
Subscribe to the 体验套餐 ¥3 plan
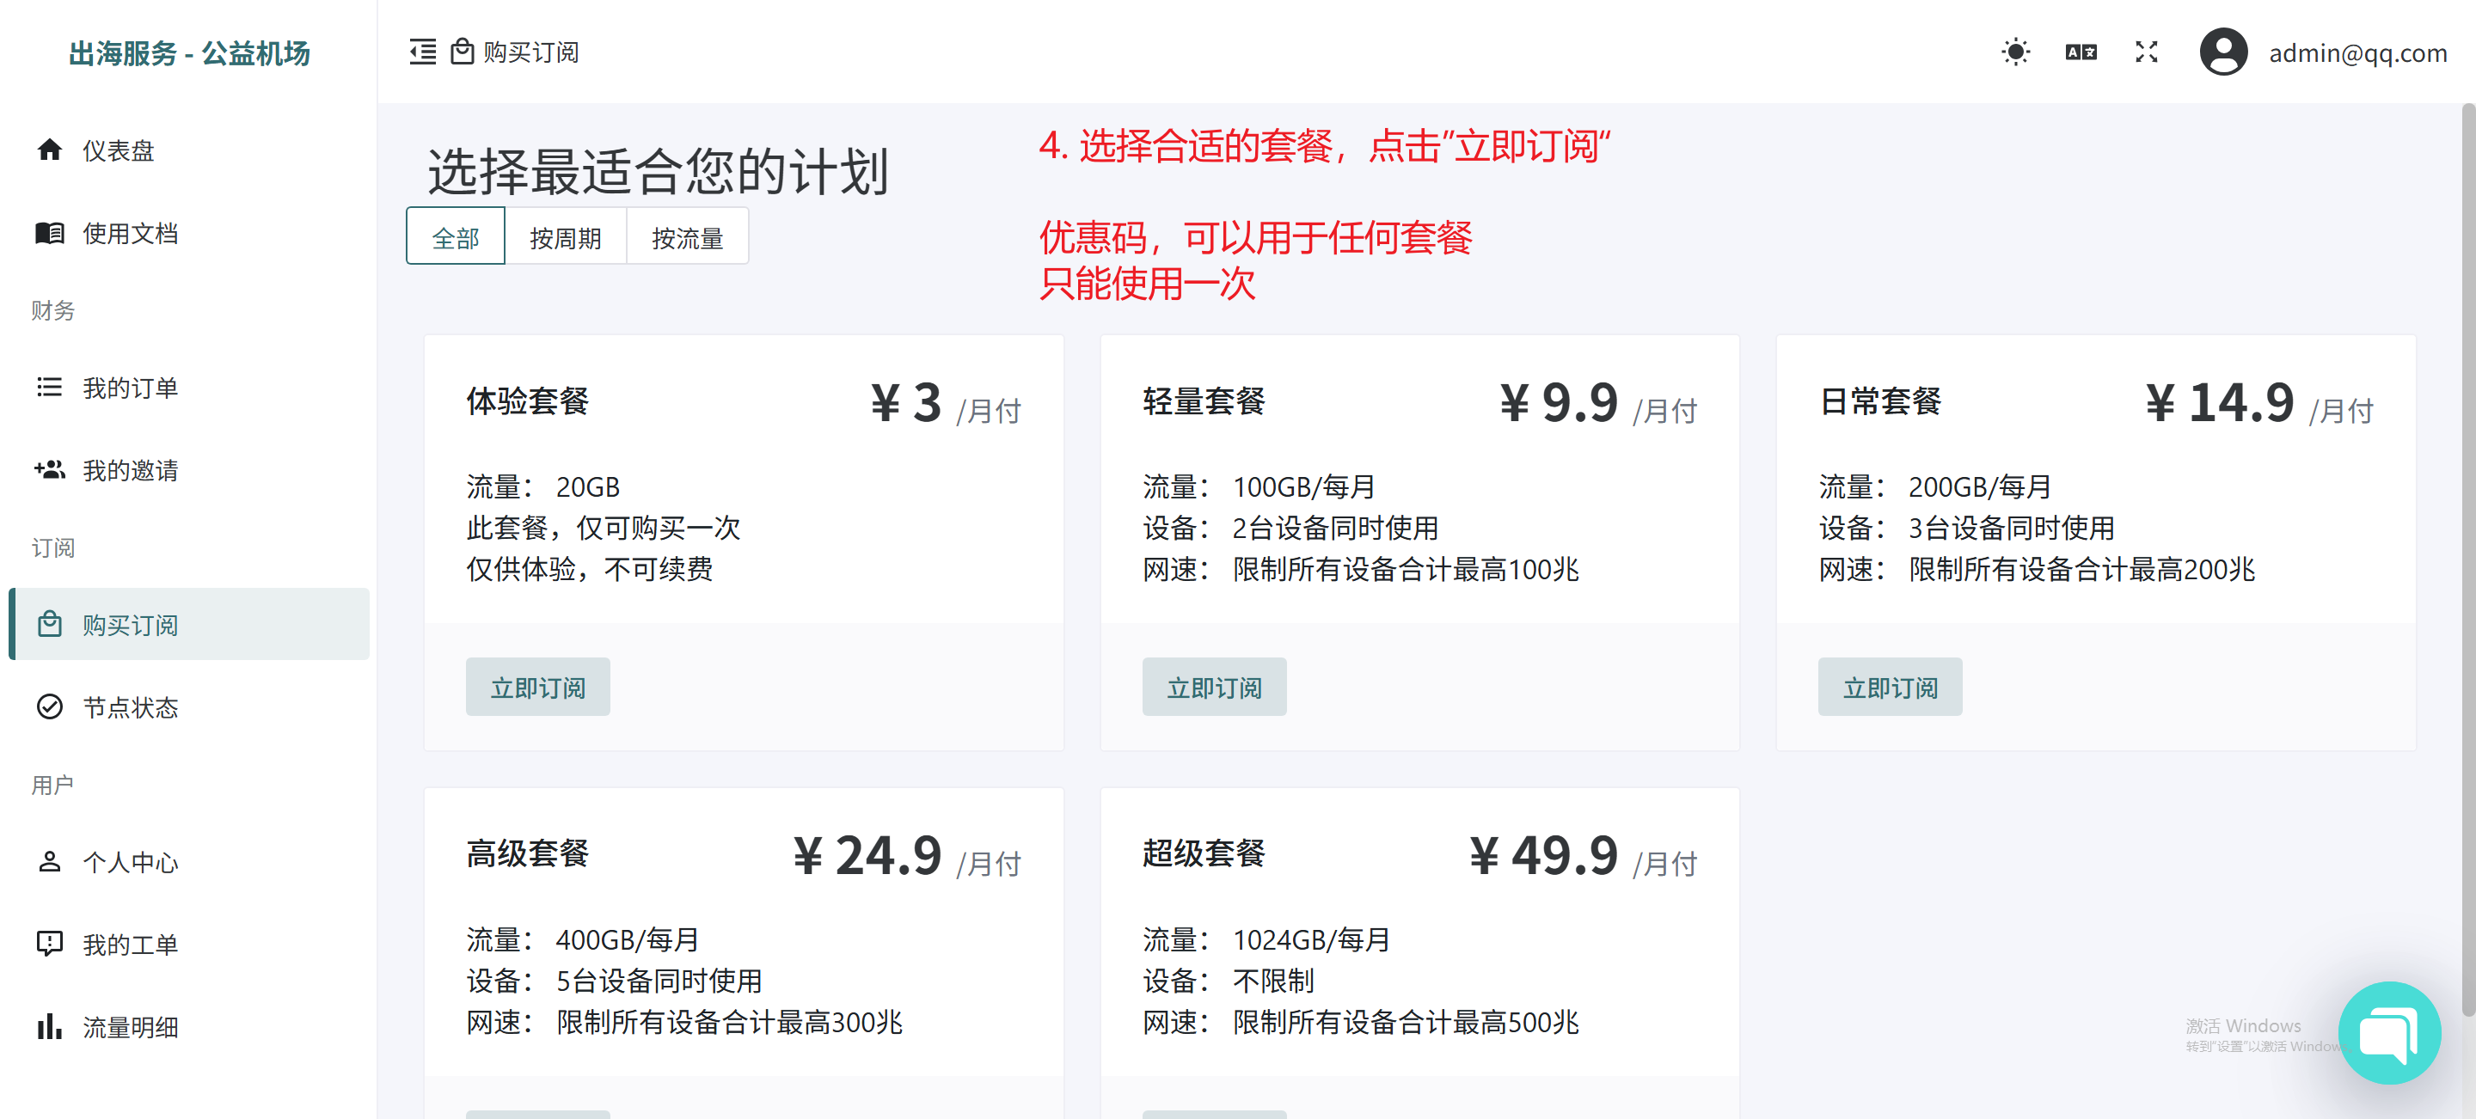click(x=537, y=687)
